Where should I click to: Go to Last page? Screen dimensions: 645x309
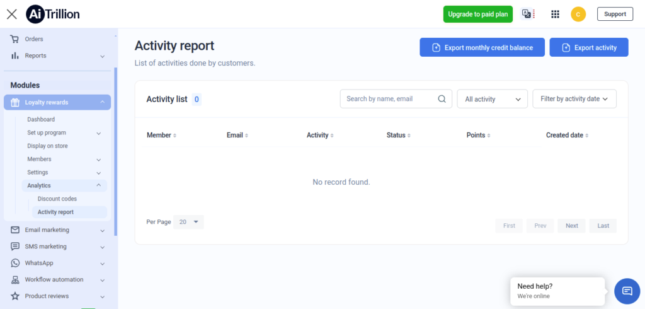tap(603, 226)
